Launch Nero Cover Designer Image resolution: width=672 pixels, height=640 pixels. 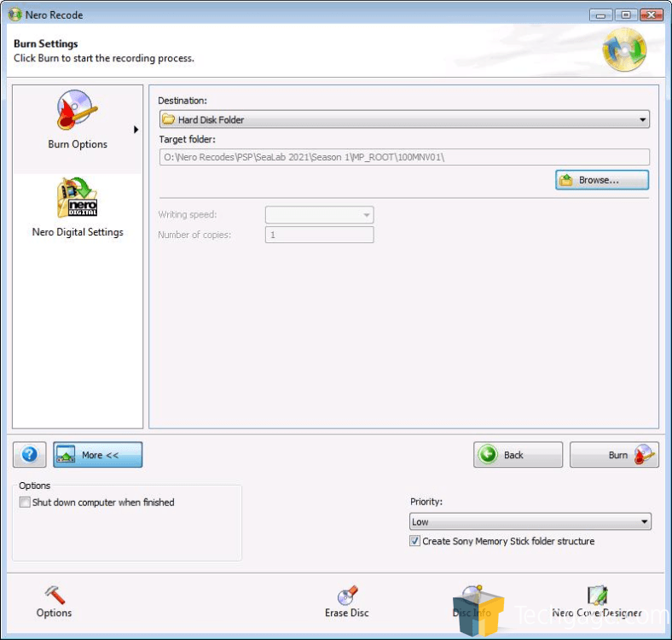[597, 602]
